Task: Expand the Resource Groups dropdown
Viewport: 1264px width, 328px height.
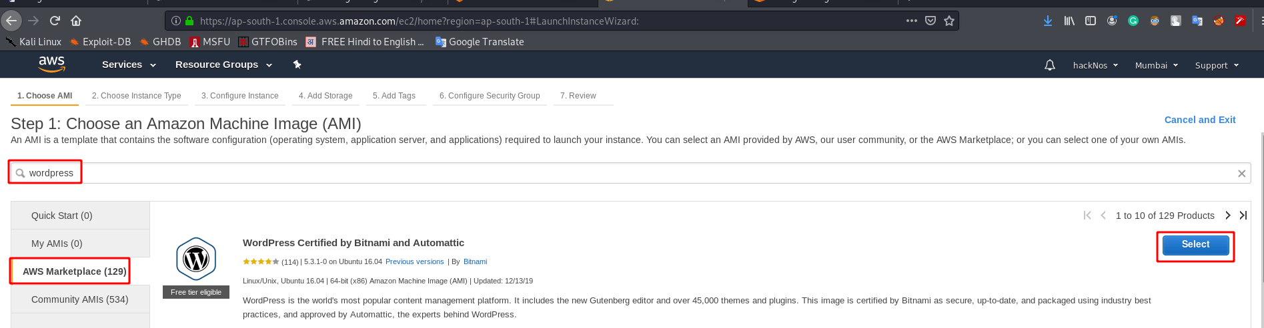Action: click(x=223, y=65)
